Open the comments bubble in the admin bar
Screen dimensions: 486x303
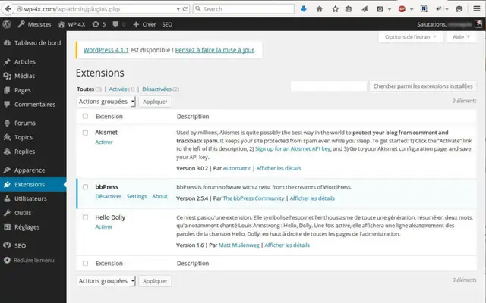(x=119, y=24)
